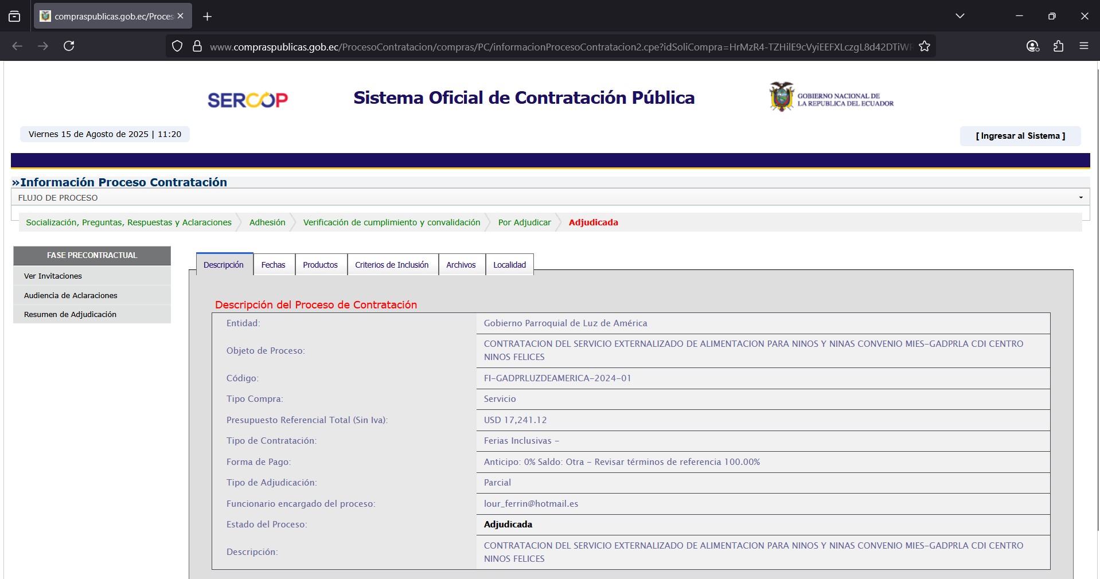
Task: Open the extensions puzzle icon
Action: tap(1058, 46)
